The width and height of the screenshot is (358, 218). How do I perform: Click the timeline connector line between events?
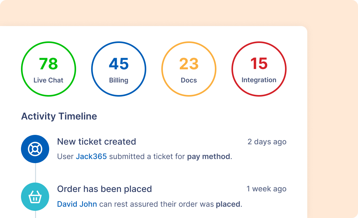(35, 173)
